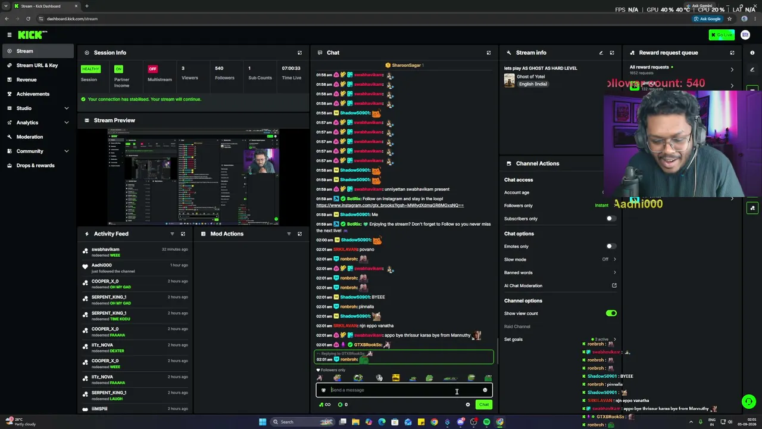Click the ON Partner Income indicator
Viewport: 762px width, 429px height.
[118, 69]
